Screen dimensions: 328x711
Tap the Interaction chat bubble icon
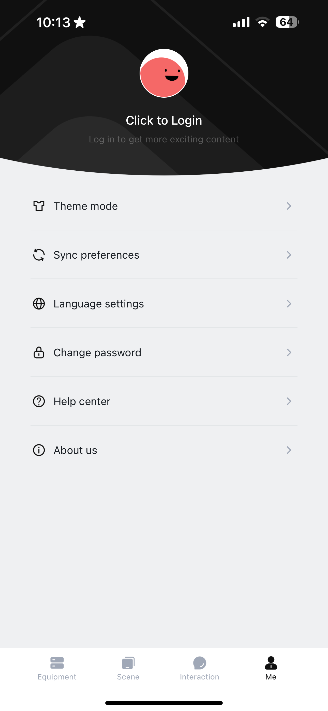tap(200, 663)
